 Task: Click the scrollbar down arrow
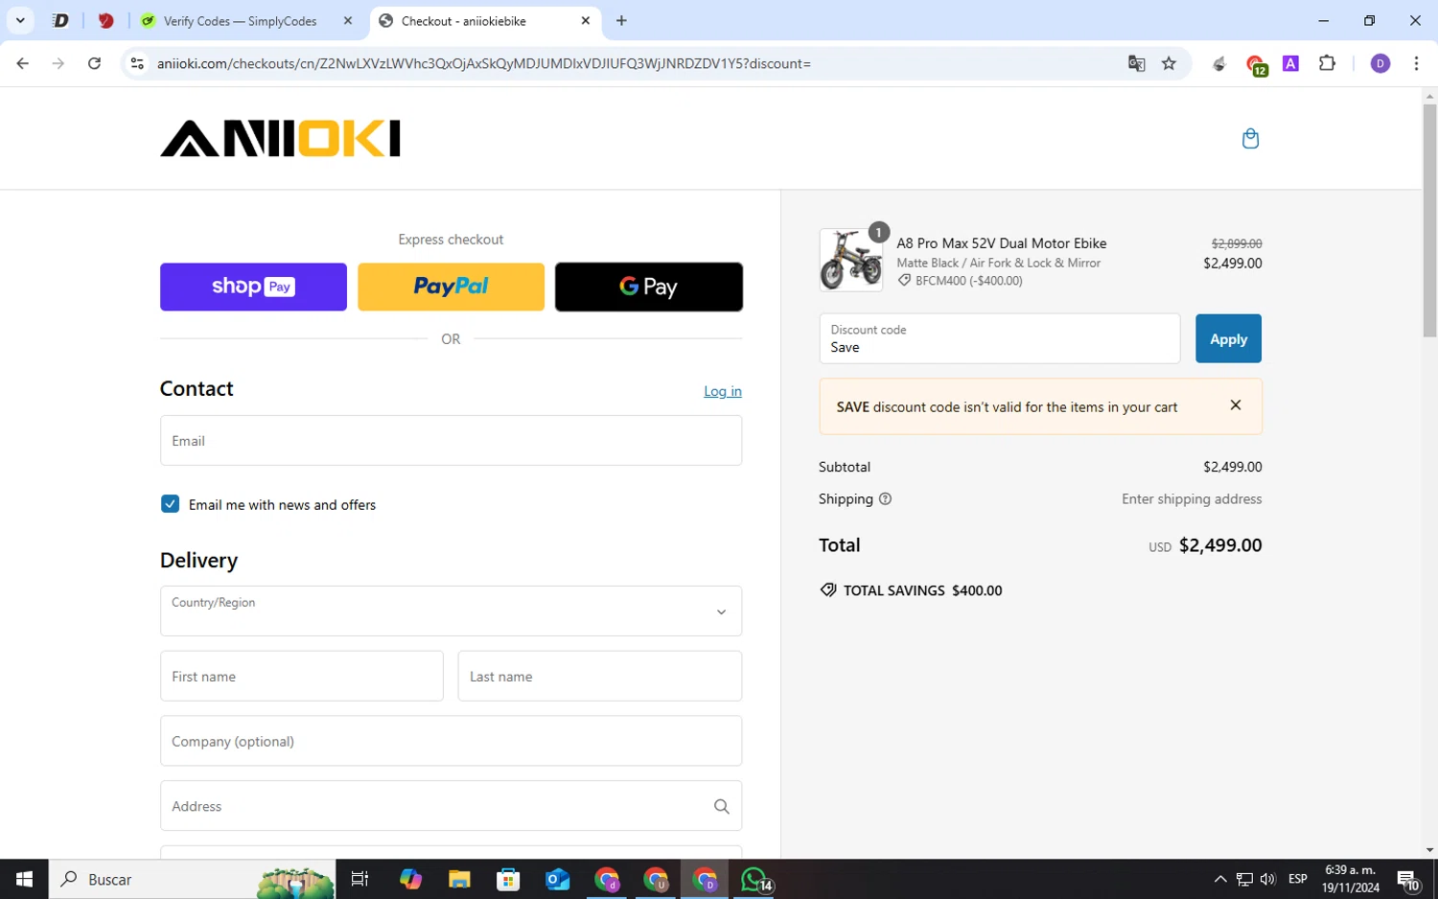1429,850
